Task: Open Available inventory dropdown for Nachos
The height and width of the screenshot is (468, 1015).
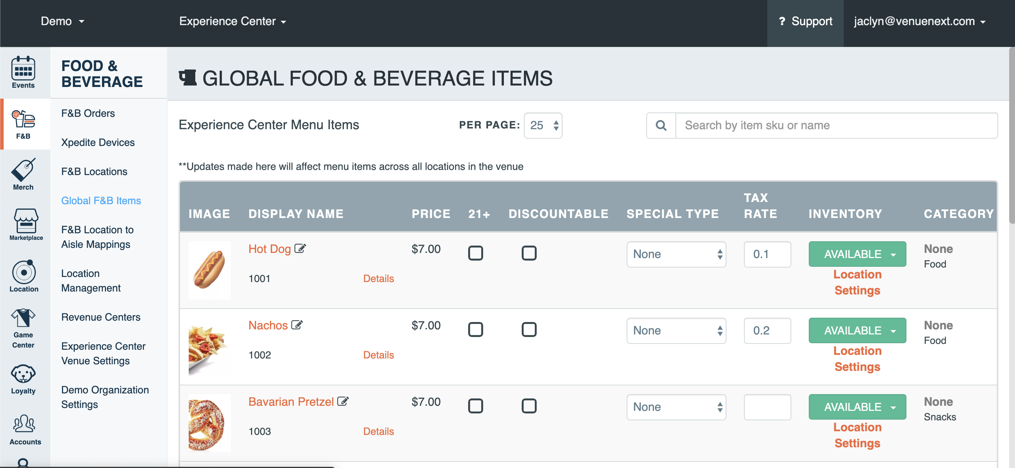Action: click(x=857, y=331)
